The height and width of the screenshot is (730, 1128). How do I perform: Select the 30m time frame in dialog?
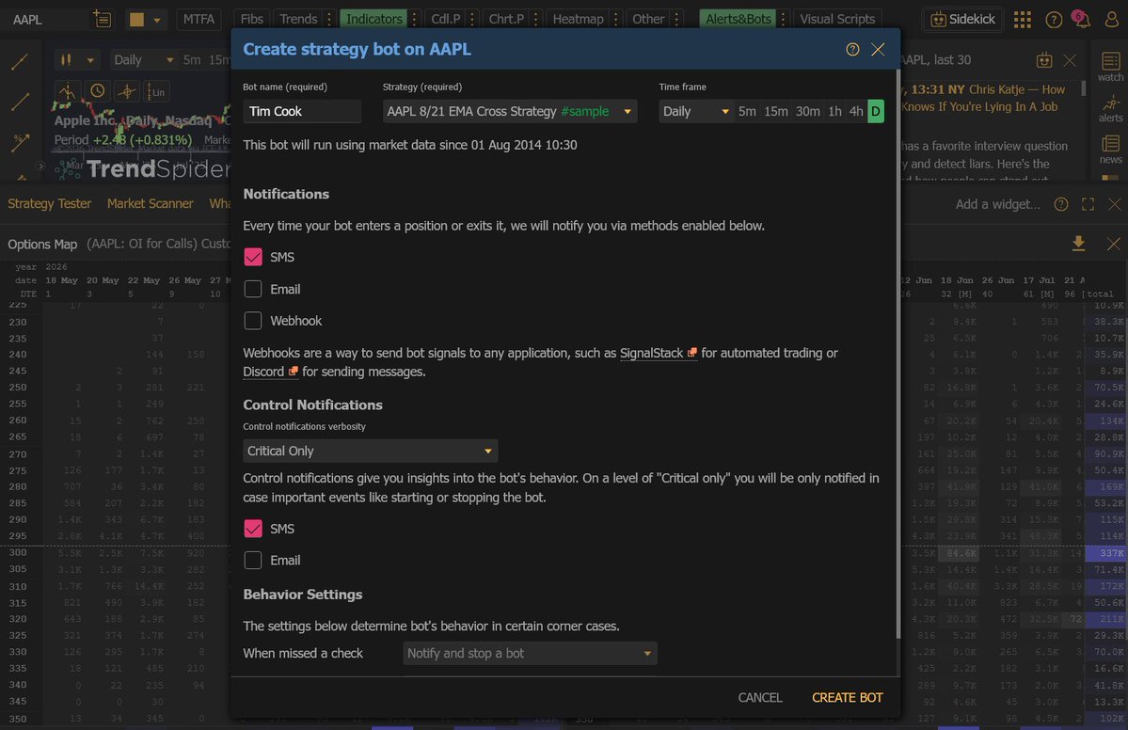[808, 112]
